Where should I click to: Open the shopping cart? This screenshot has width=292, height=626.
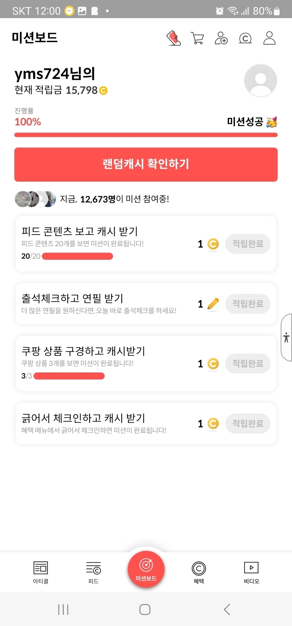(x=197, y=38)
